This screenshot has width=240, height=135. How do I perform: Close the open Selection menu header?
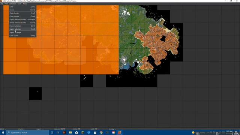click(13, 4)
